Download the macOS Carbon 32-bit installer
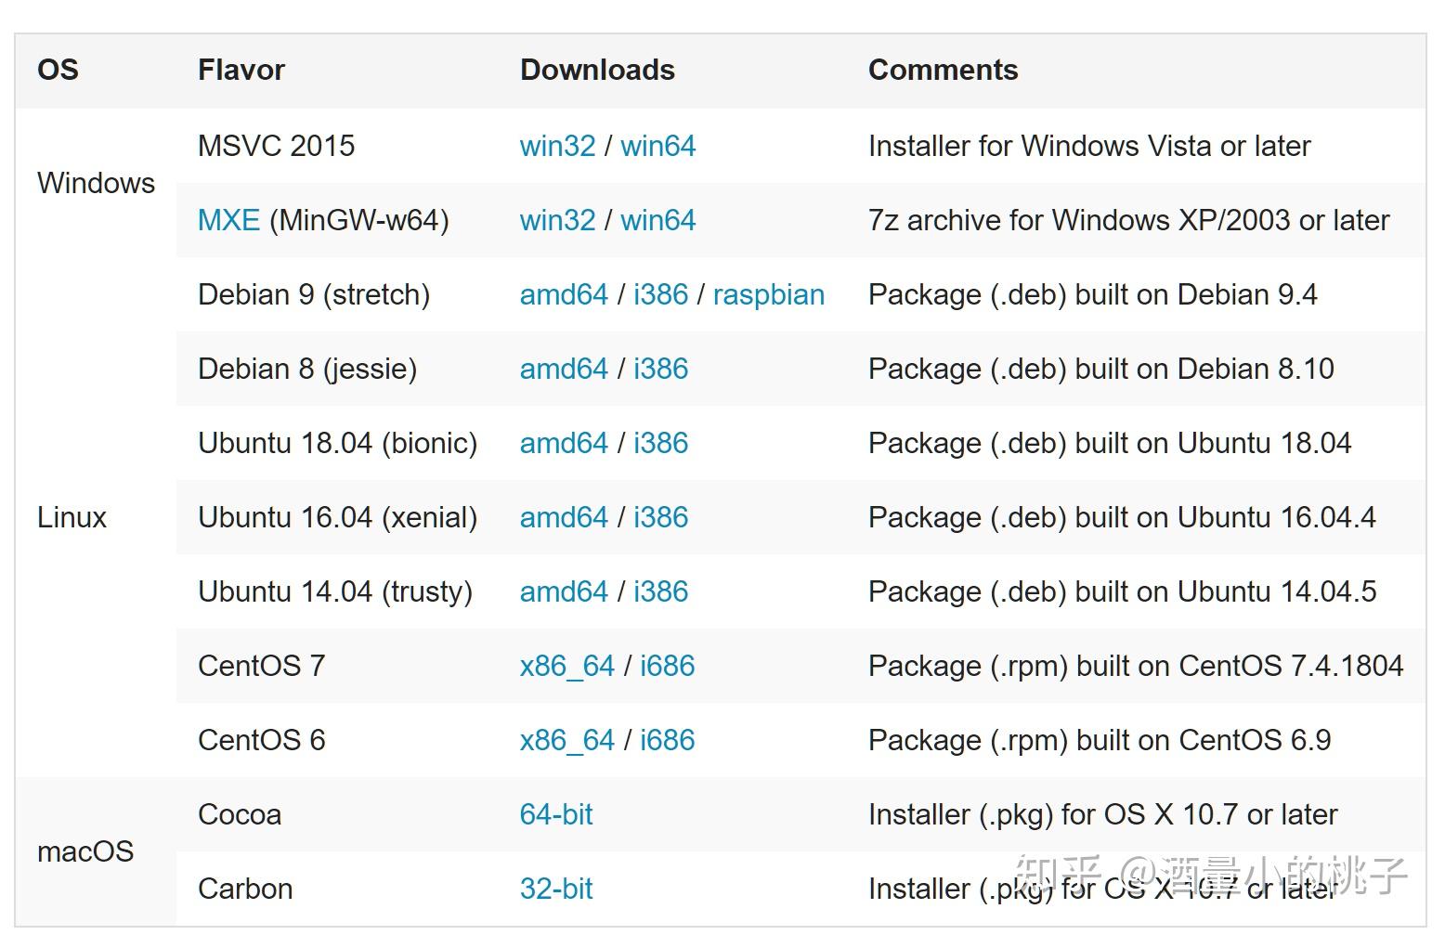 click(556, 889)
